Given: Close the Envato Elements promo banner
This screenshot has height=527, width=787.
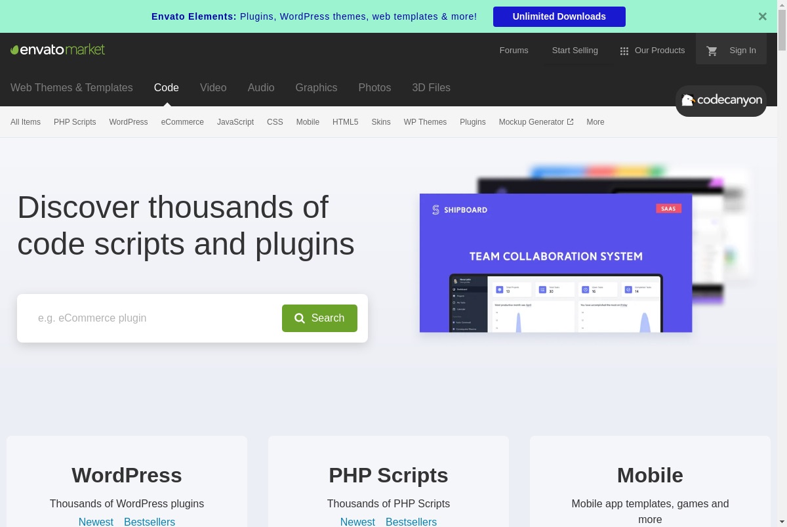Looking at the screenshot, I should coord(762,16).
